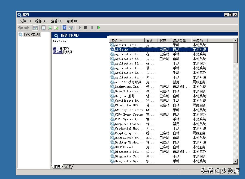This screenshot has width=245, height=179.
Task: Stop the service using the black square icon
Action: tap(86, 27)
